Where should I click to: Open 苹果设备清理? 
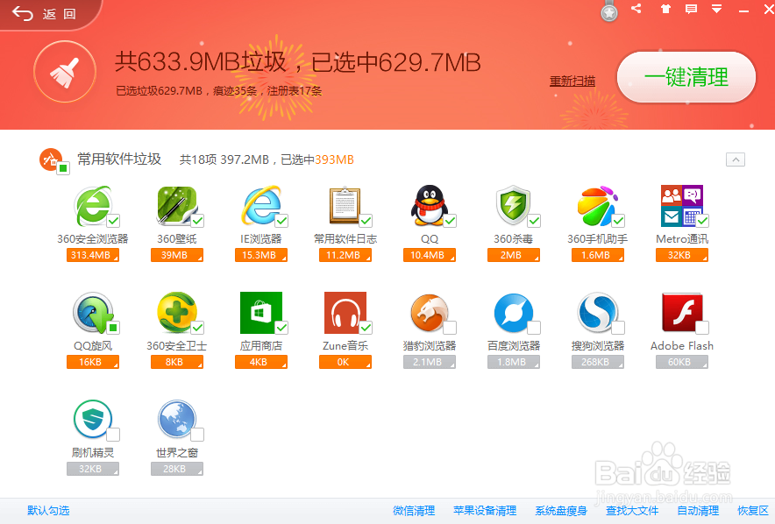point(485,511)
